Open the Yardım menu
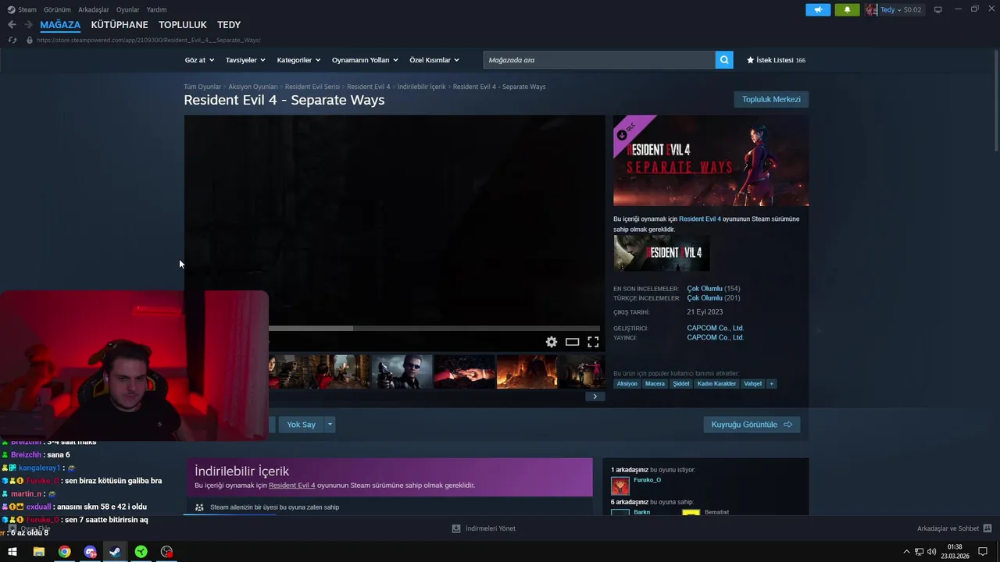Image resolution: width=1000 pixels, height=562 pixels. [x=156, y=9]
